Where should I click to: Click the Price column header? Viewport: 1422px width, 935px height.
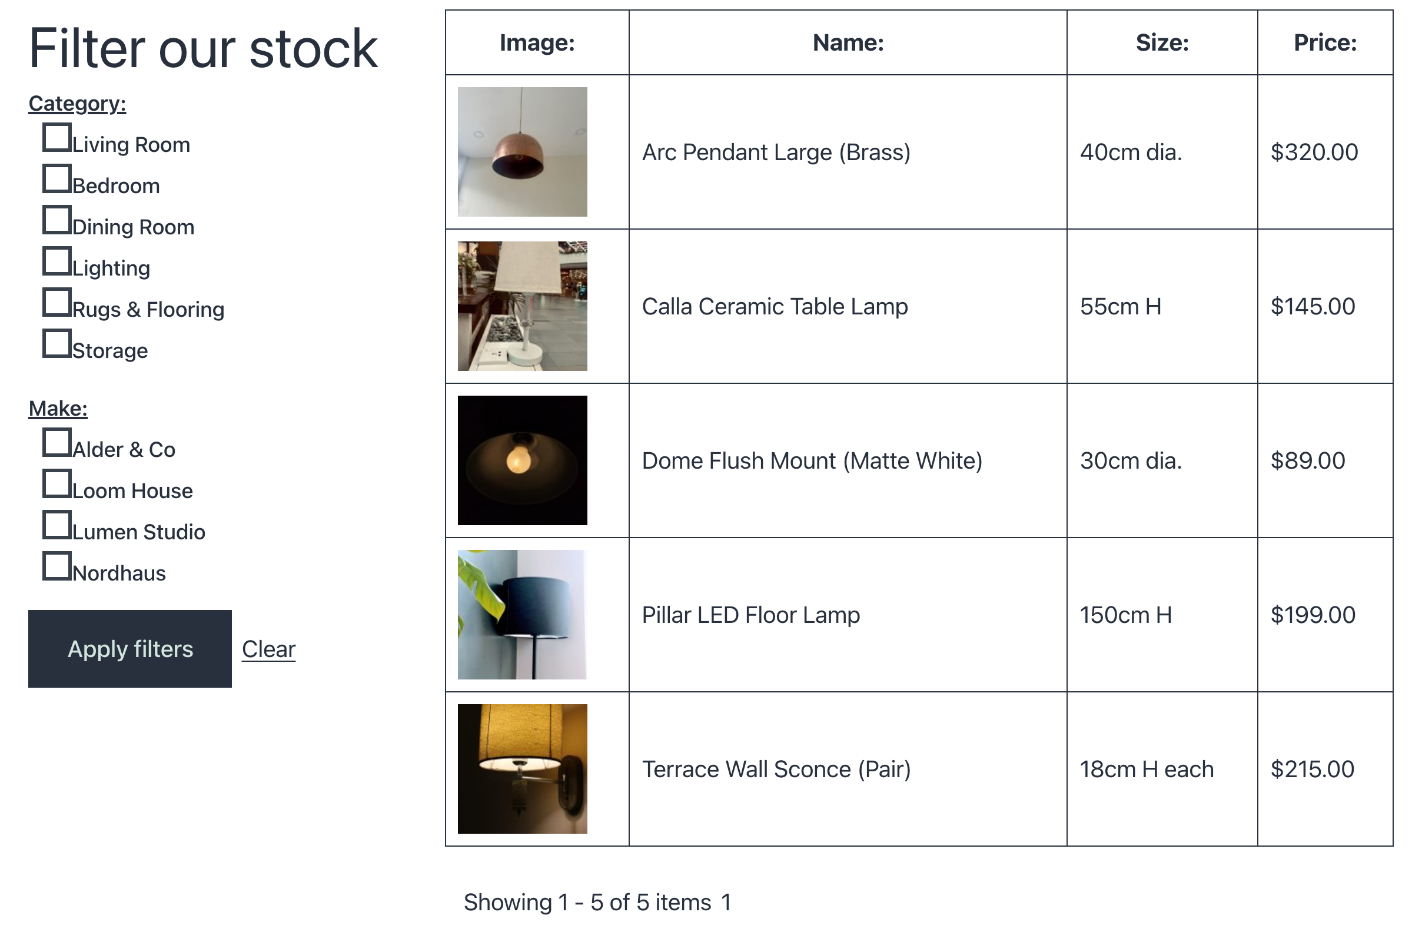coord(1326,42)
